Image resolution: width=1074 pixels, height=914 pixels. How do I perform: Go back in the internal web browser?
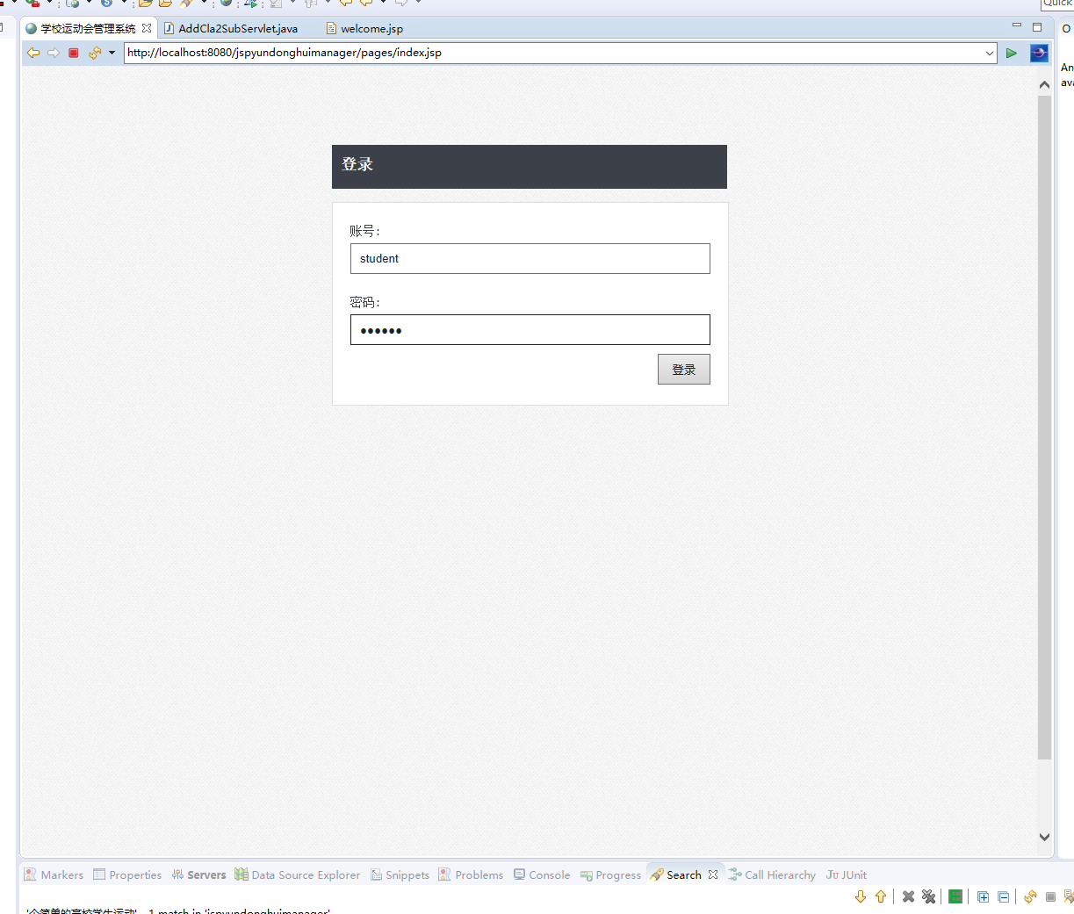(x=33, y=53)
